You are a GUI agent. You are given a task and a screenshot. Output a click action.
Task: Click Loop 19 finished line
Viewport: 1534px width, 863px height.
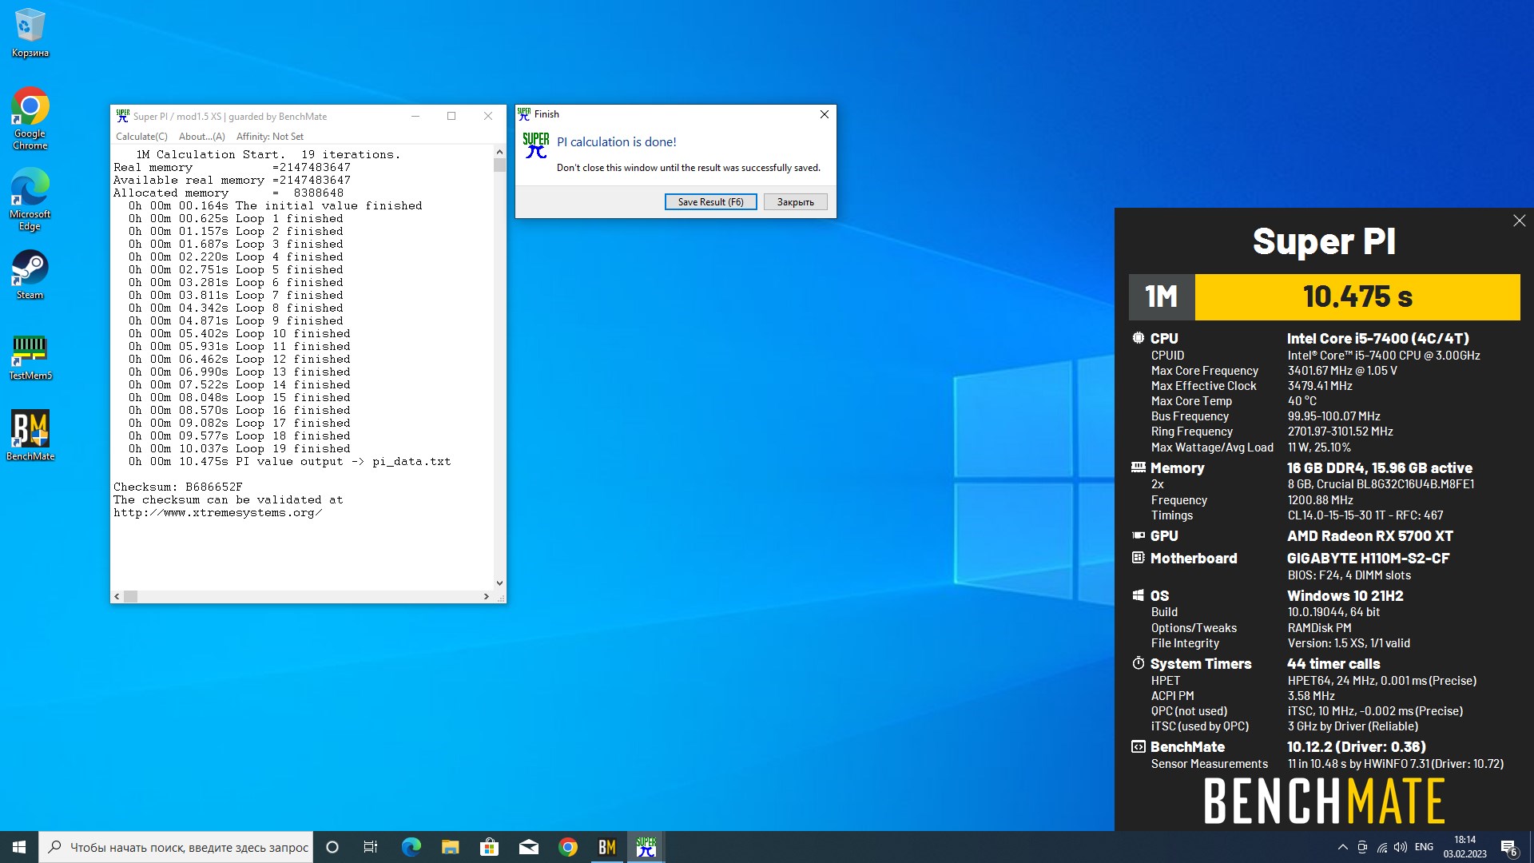pos(239,448)
